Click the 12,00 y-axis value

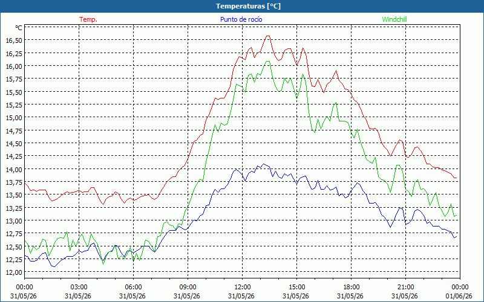[x=14, y=272]
